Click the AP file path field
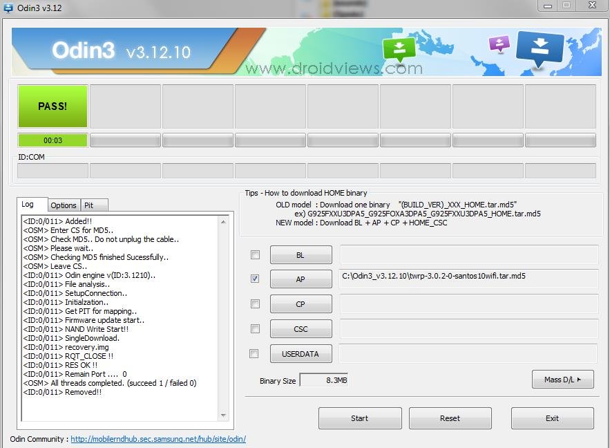This screenshot has height=448, width=610. tap(469, 279)
